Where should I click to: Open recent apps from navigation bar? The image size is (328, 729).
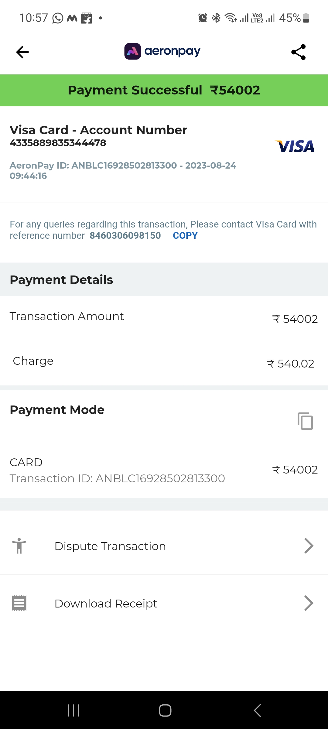(73, 710)
